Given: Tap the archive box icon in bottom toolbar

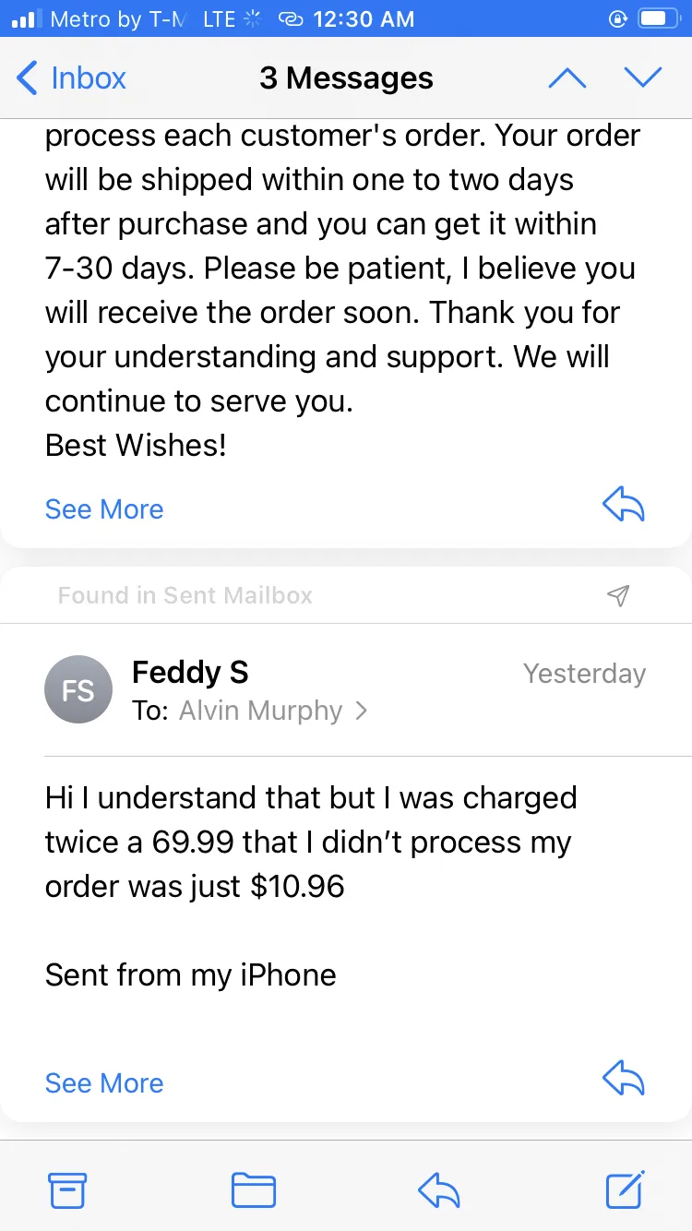Looking at the screenshot, I should pyautogui.click(x=67, y=1190).
